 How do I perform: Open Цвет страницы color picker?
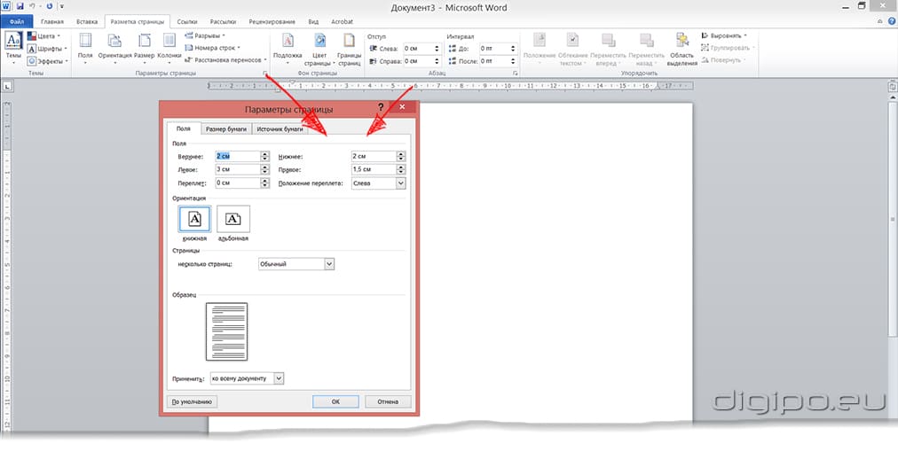coord(317,46)
